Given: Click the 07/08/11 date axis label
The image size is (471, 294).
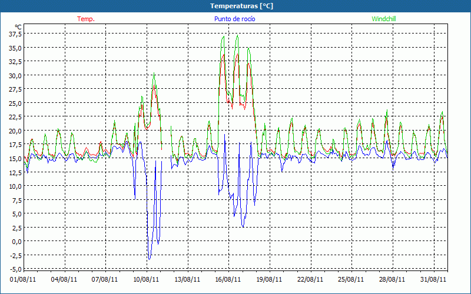Looking at the screenshot, I should tap(105, 279).
